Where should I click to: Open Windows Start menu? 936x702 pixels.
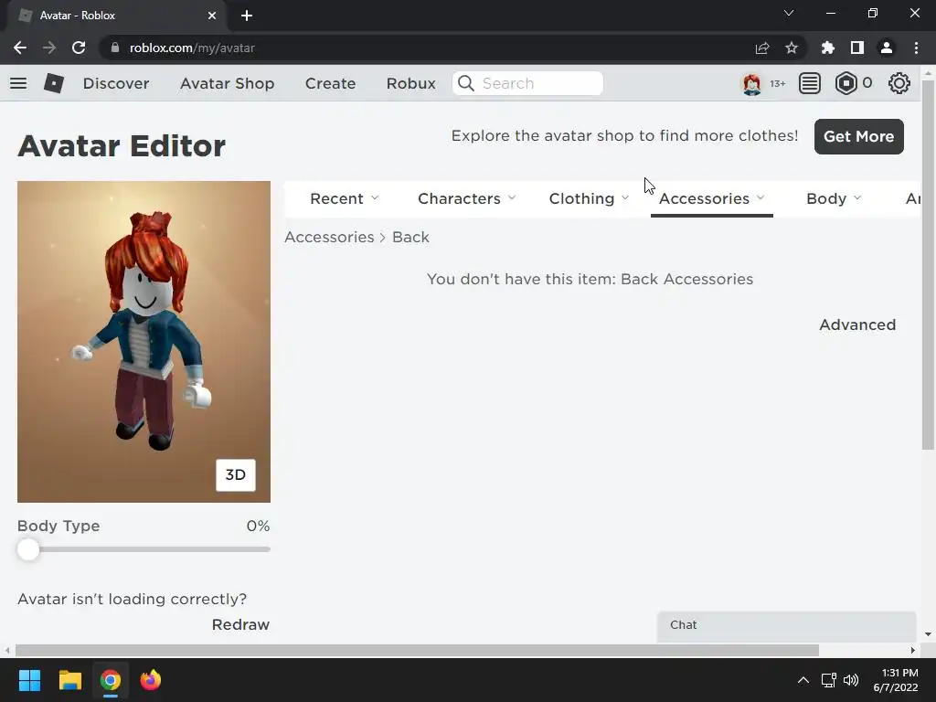coord(29,680)
